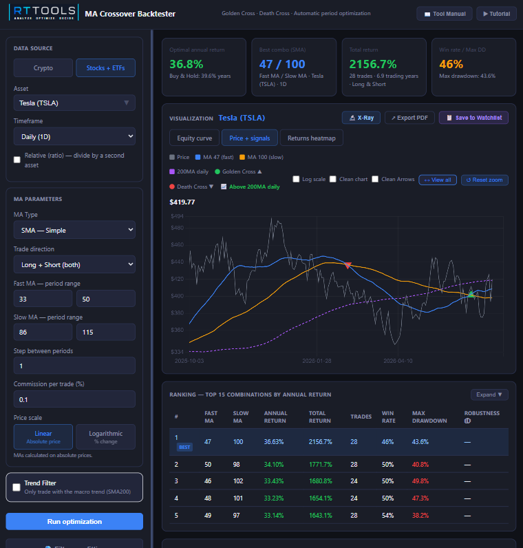523x548 pixels.
Task: Click the Step between periods field
Action: tap(74, 366)
